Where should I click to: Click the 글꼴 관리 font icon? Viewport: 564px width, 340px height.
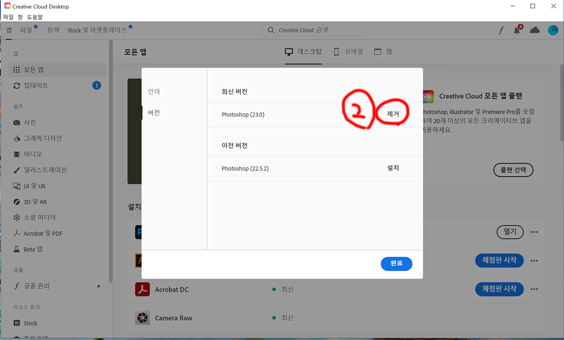[16, 286]
